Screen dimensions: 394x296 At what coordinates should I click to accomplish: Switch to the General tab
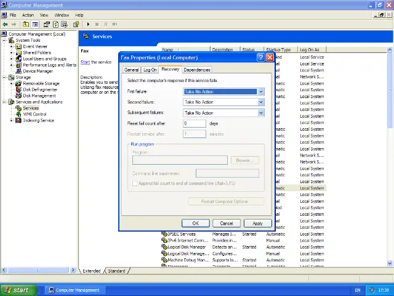coord(131,70)
